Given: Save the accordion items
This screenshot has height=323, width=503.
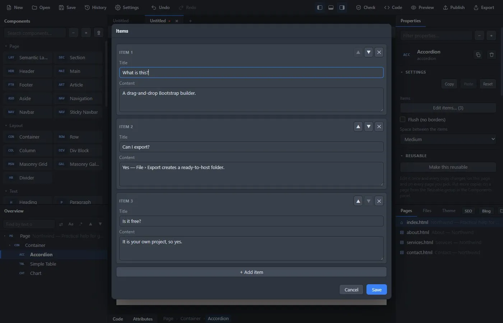Looking at the screenshot, I should (x=377, y=290).
